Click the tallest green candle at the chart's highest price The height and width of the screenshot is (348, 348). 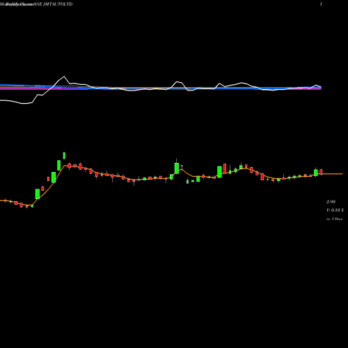(x=64, y=156)
